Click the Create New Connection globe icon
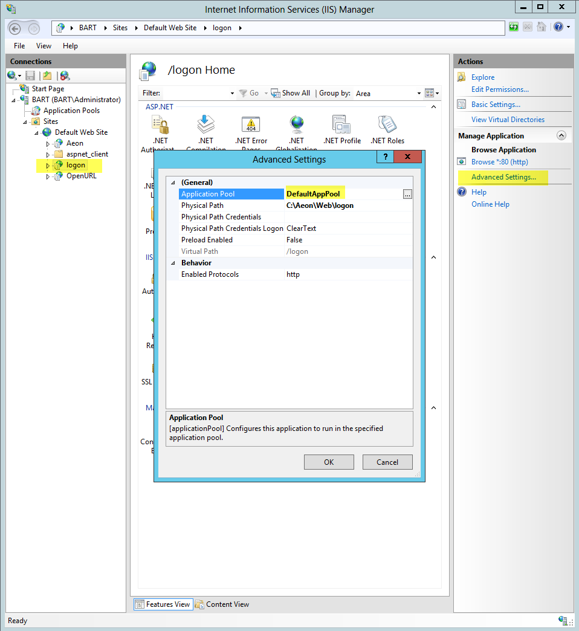 pos(13,75)
